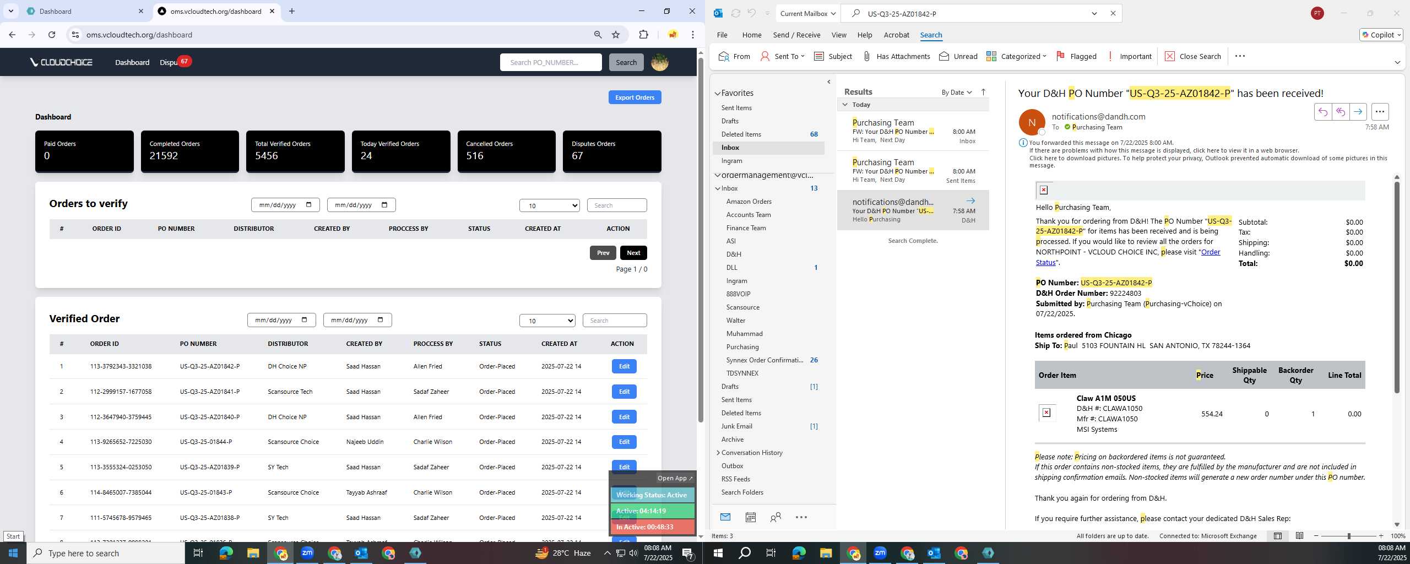
Task: Click Outlook Reply All button
Action: (1340, 112)
